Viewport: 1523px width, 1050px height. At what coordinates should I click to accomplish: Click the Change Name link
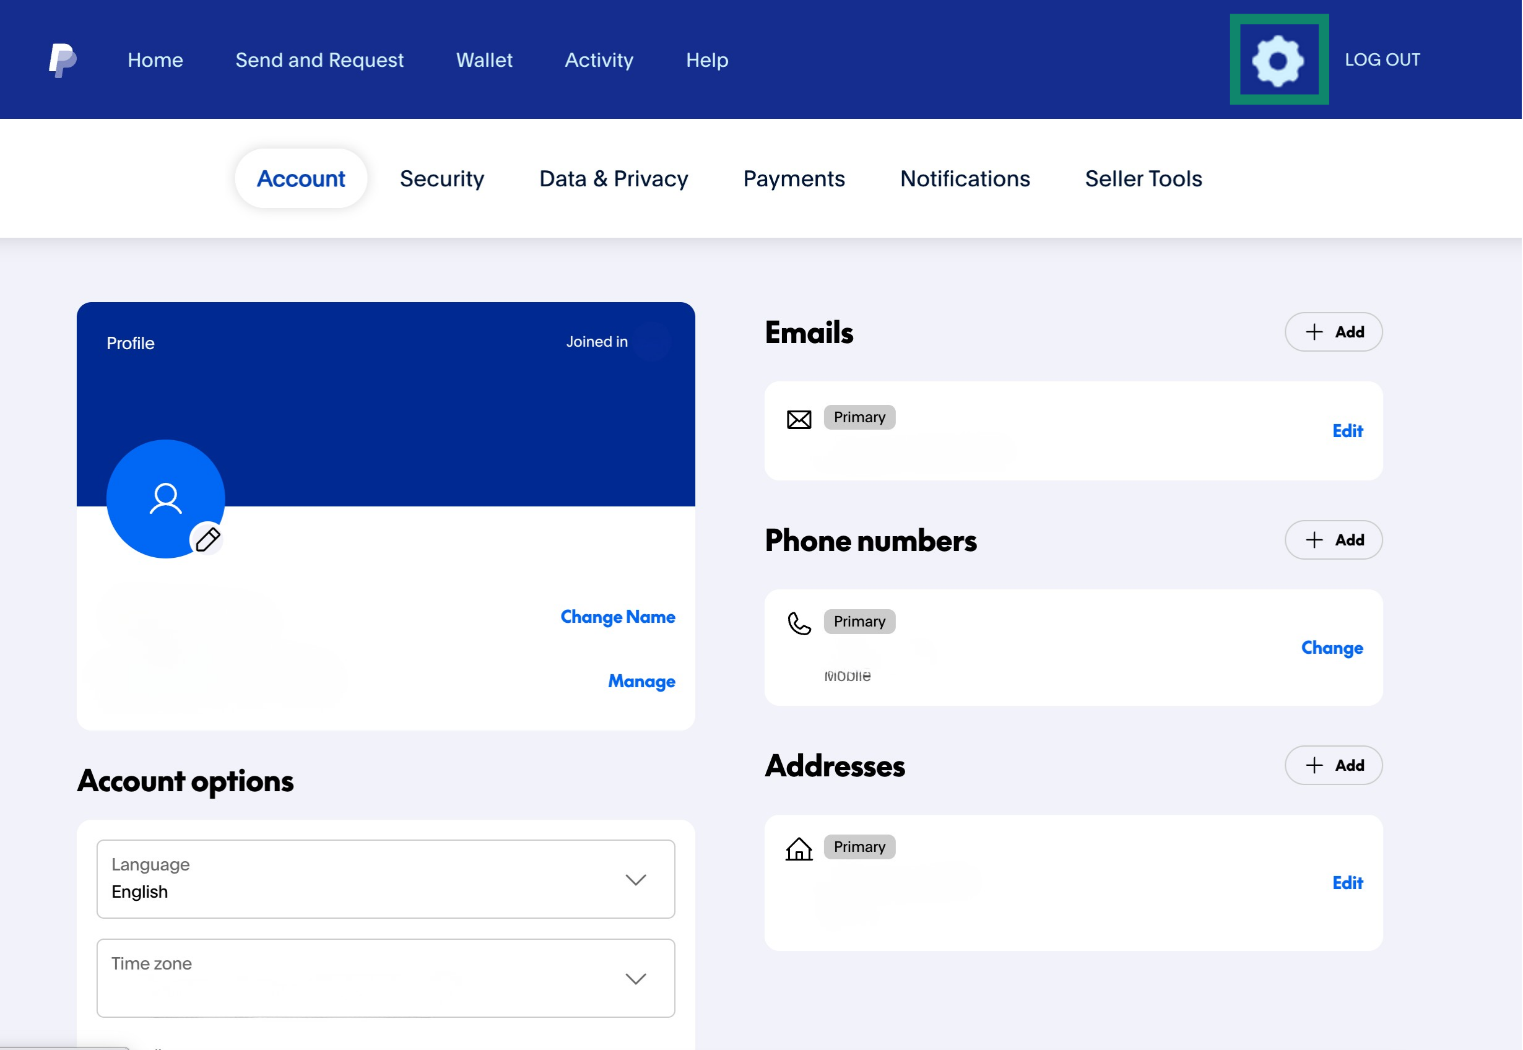click(x=617, y=617)
